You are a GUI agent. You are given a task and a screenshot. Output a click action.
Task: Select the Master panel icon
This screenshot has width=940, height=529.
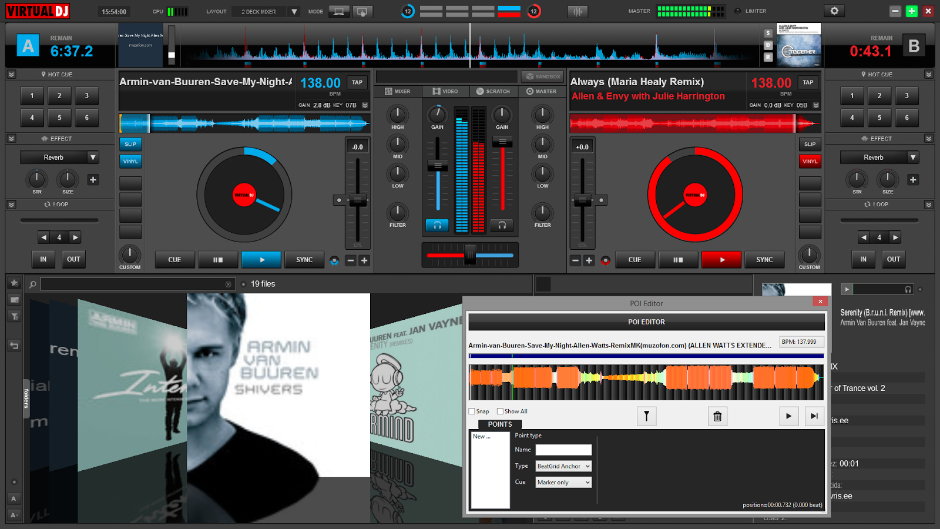[542, 91]
